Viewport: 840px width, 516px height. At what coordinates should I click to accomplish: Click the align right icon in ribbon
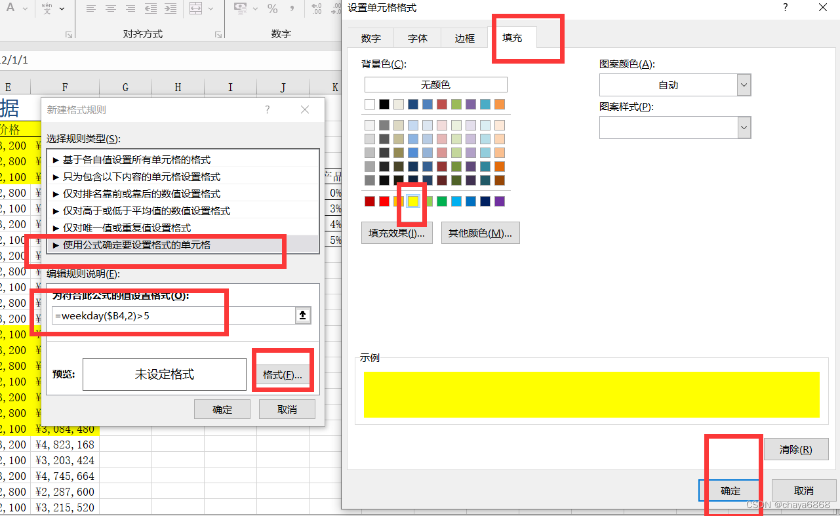coord(130,9)
